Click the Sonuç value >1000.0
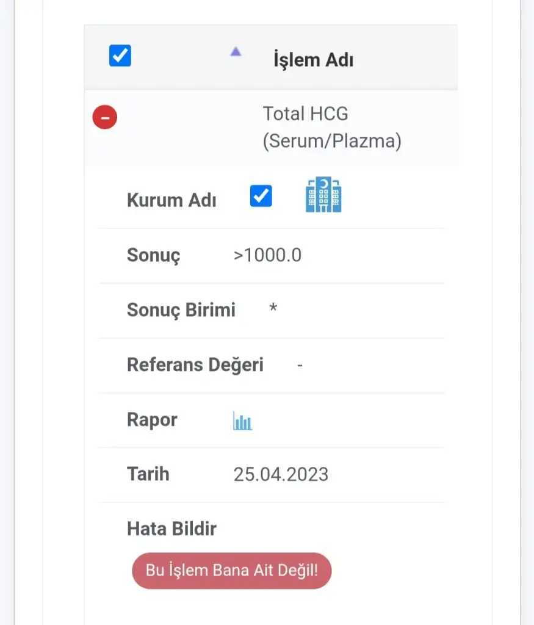Viewport: 534px width, 625px height. (x=267, y=255)
